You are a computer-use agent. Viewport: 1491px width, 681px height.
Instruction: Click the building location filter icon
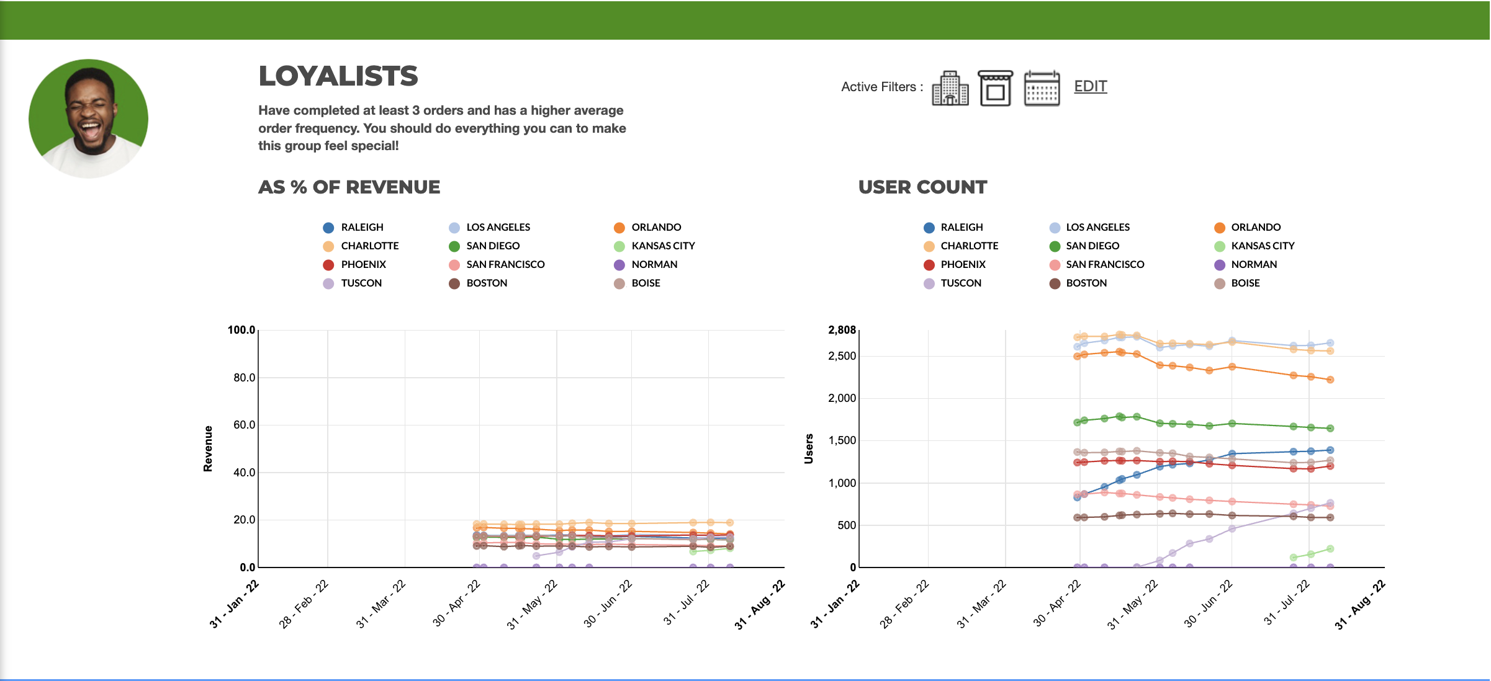click(x=950, y=88)
